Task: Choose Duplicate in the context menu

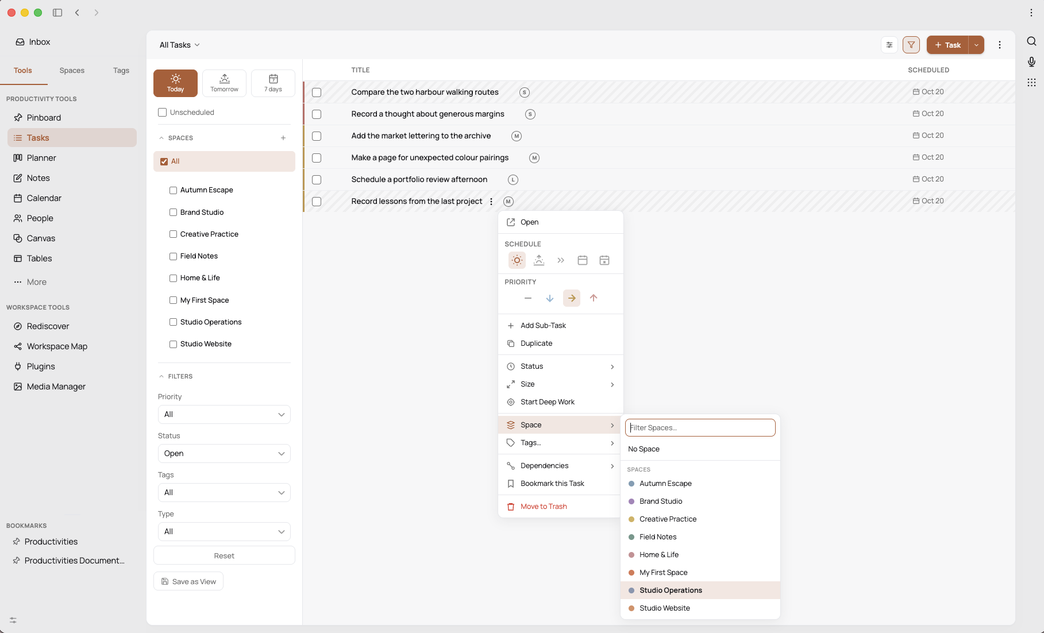Action: 560,343
